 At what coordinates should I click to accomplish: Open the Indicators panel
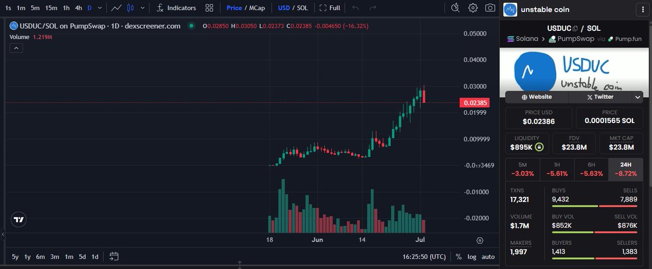[x=176, y=8]
